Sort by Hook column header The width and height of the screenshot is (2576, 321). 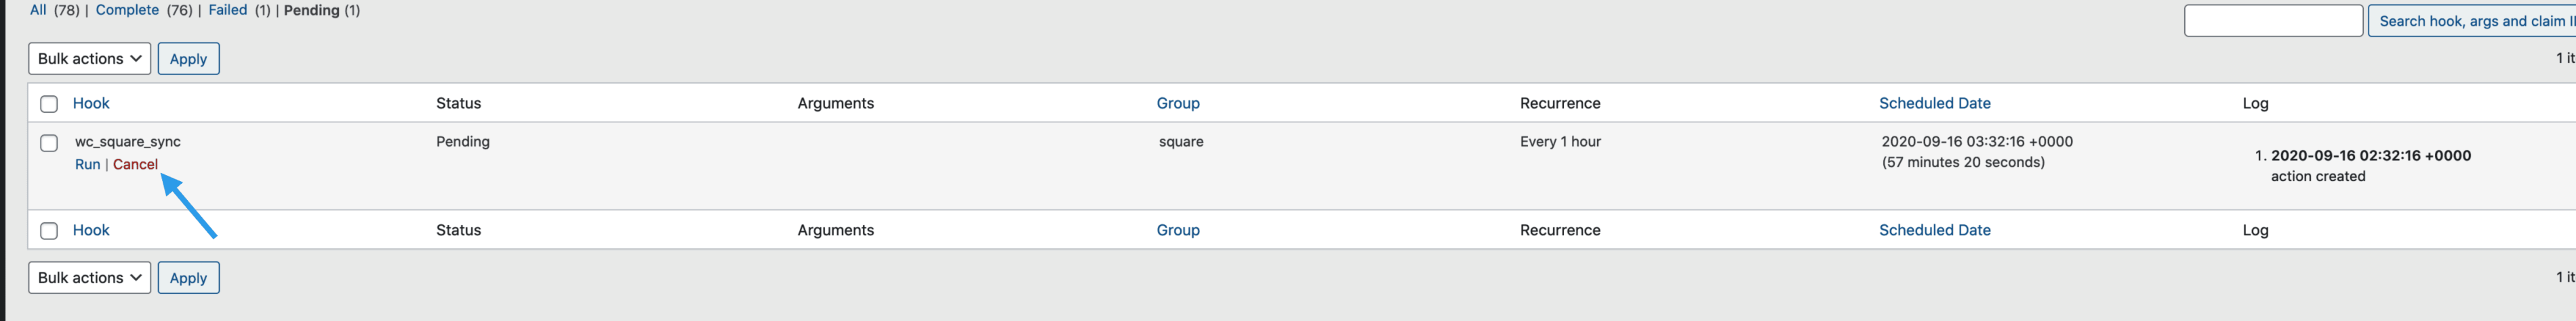91,103
